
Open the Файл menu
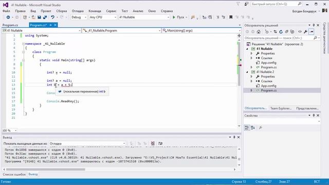click(x=6, y=11)
